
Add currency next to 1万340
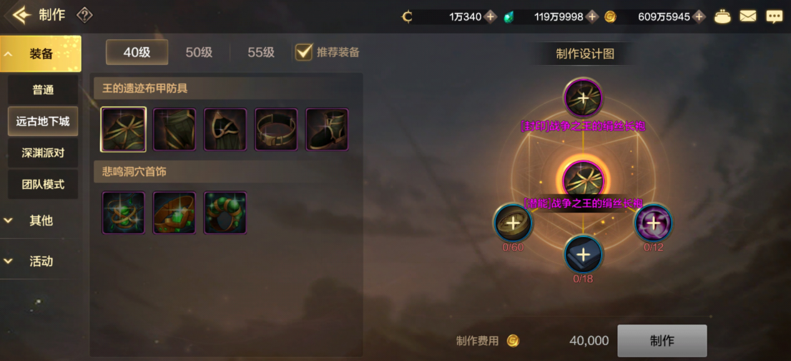coord(491,17)
